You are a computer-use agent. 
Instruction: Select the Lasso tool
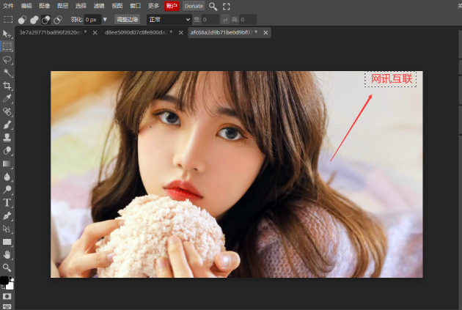point(7,59)
